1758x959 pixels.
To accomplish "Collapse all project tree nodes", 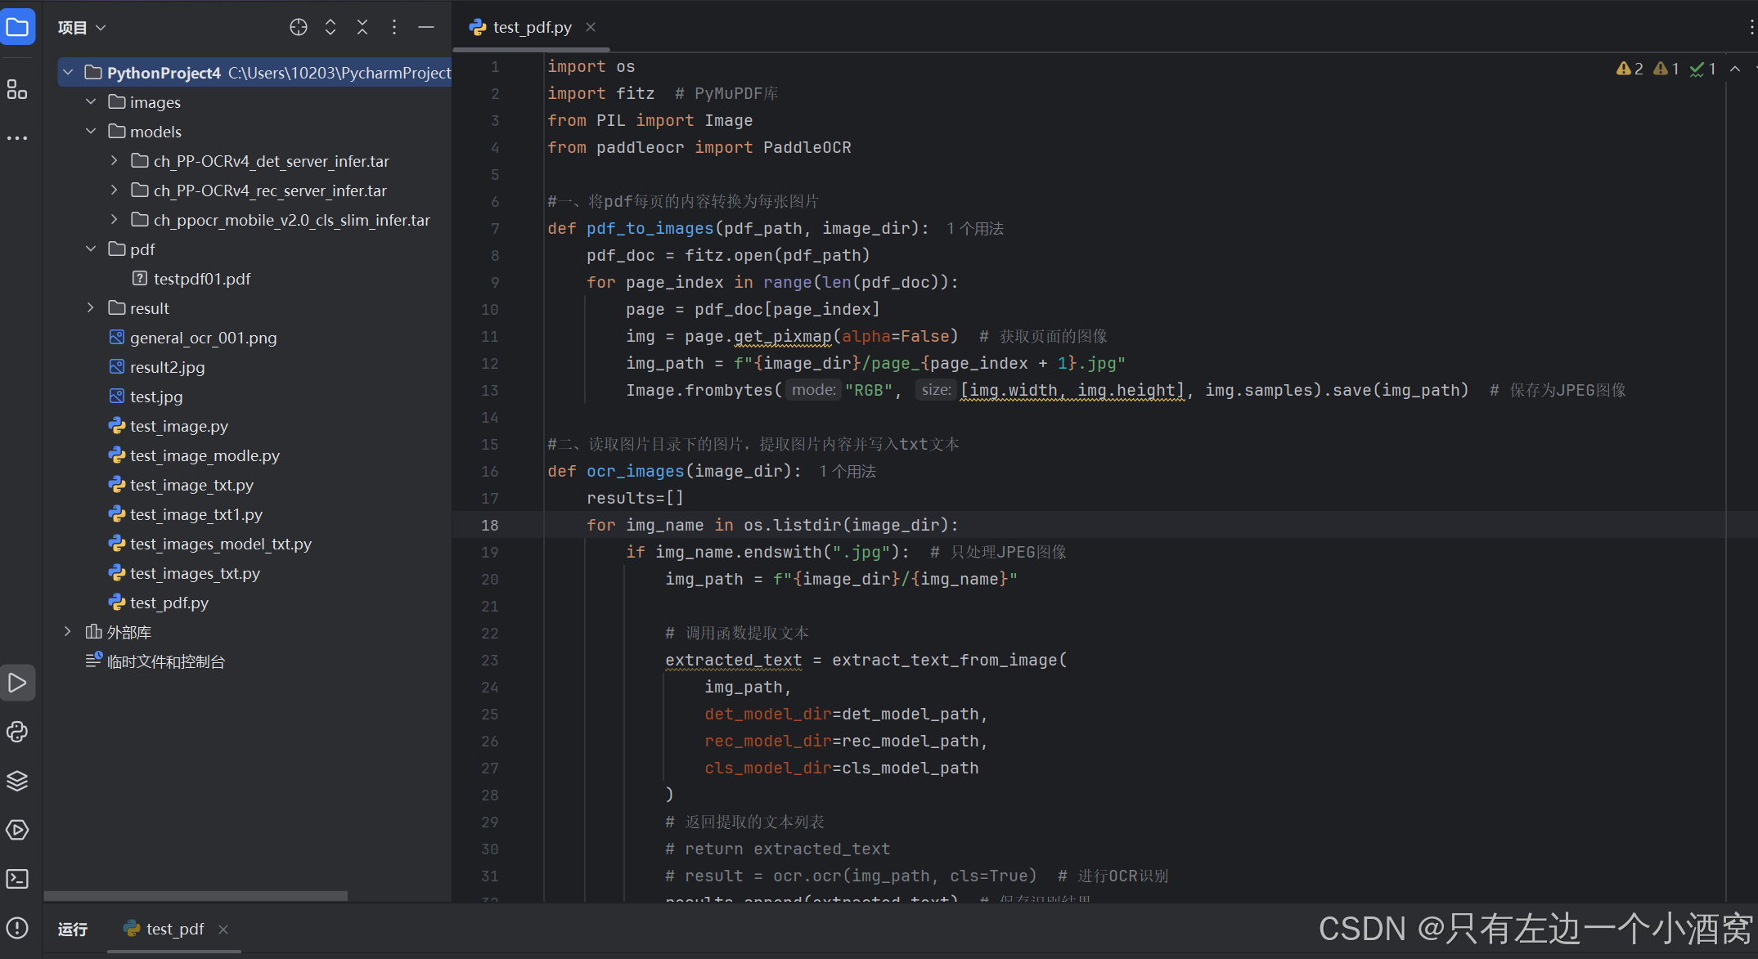I will coord(362,27).
